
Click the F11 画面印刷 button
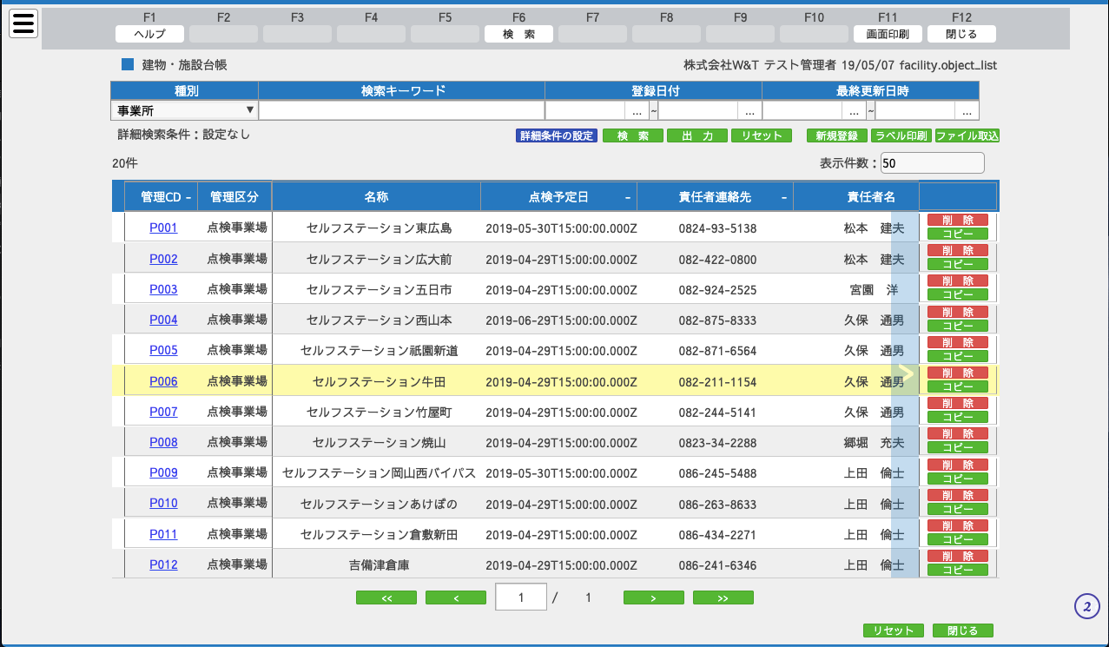tap(888, 34)
